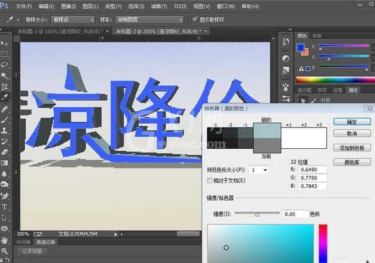Switch to the 直方图 tab
The height and width of the screenshot is (263, 375).
tap(304, 90)
